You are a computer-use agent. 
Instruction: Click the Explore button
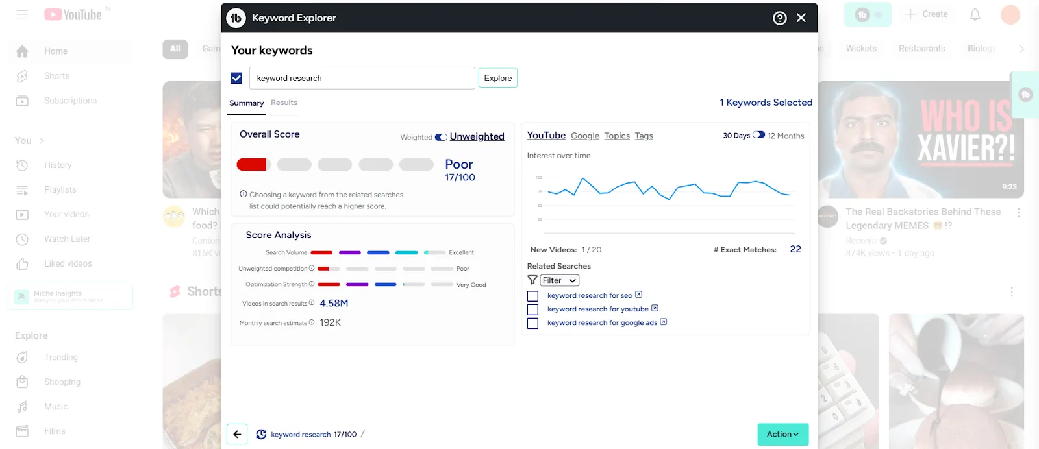coord(498,78)
